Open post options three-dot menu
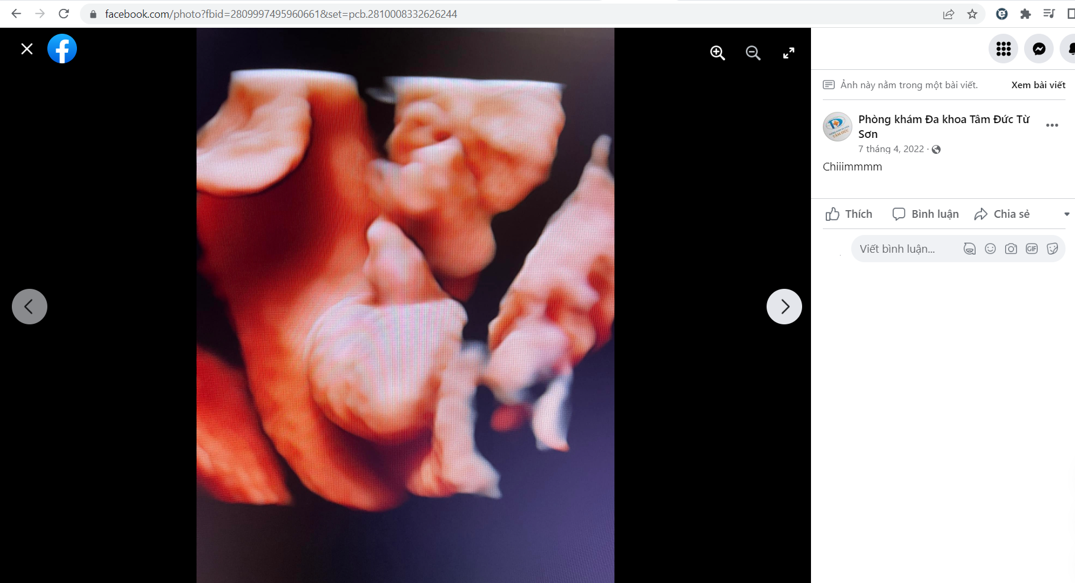 tap(1052, 125)
